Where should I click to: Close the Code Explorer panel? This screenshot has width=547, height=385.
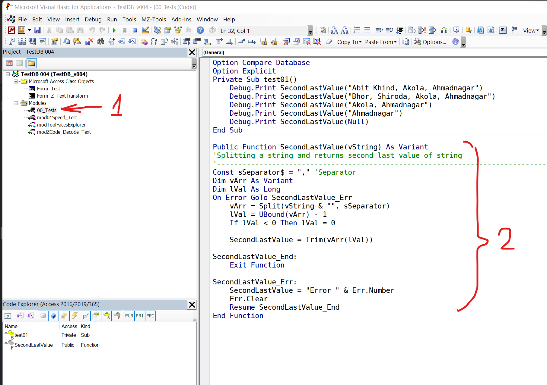coord(192,305)
